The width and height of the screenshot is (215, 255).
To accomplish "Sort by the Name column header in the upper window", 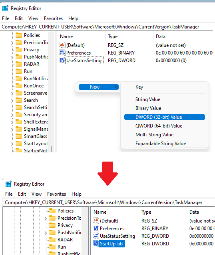I will [x=66, y=36].
